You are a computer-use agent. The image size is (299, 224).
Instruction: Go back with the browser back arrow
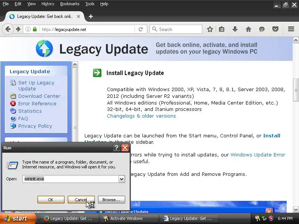(8, 29)
